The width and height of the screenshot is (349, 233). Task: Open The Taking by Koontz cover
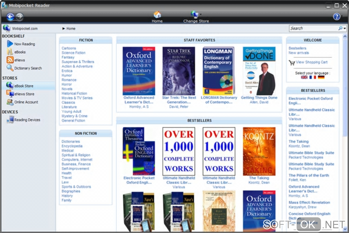pyautogui.click(x=259, y=151)
